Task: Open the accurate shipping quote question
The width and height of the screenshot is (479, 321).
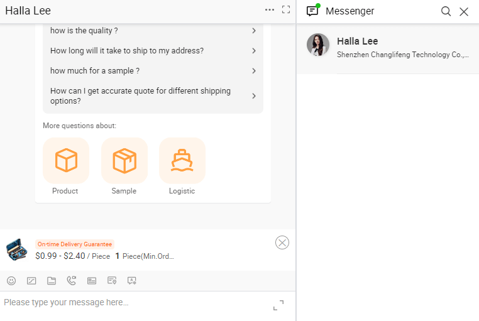Action: pyautogui.click(x=153, y=96)
